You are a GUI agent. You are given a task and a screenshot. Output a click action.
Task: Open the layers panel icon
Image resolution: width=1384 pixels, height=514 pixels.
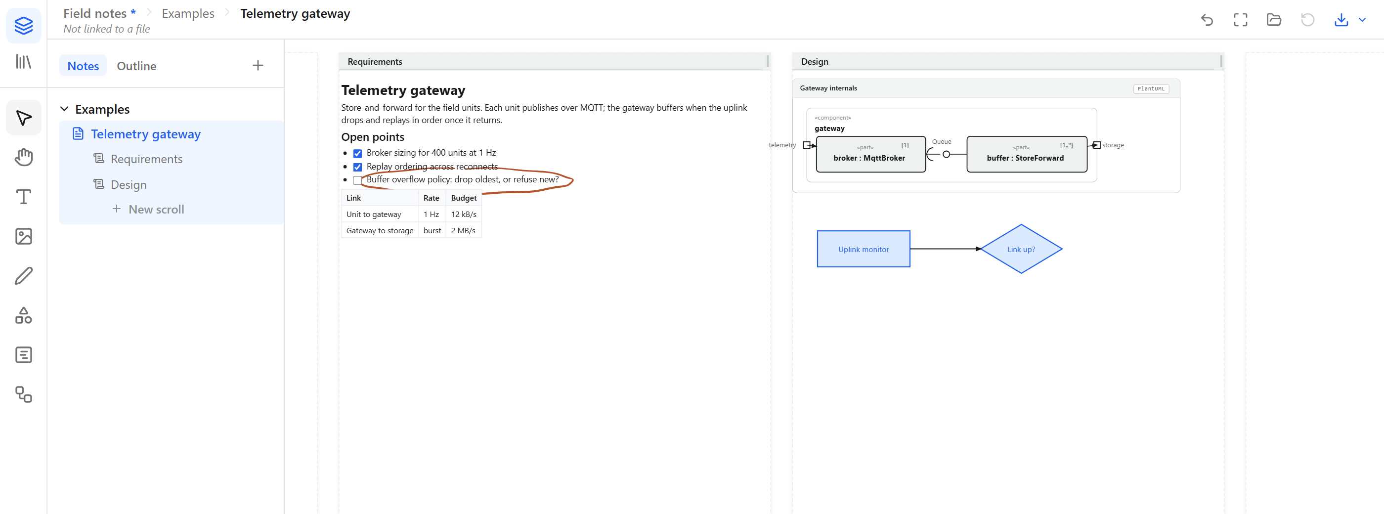[x=24, y=25]
